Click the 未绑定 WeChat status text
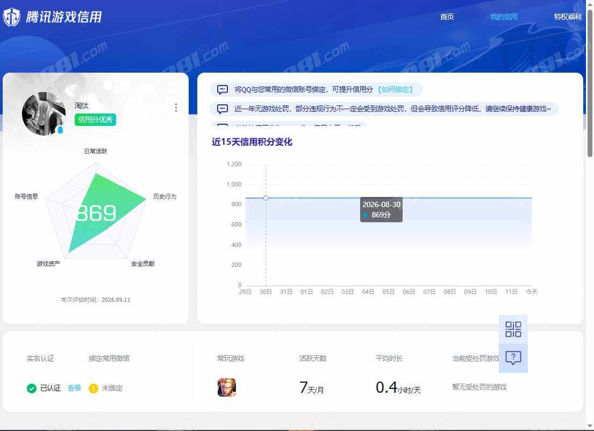594x431 pixels. tap(112, 388)
